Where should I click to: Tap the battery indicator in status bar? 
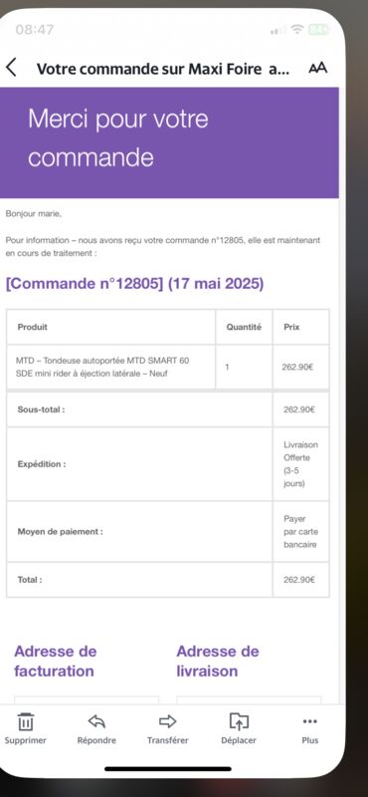pyautogui.click(x=318, y=30)
